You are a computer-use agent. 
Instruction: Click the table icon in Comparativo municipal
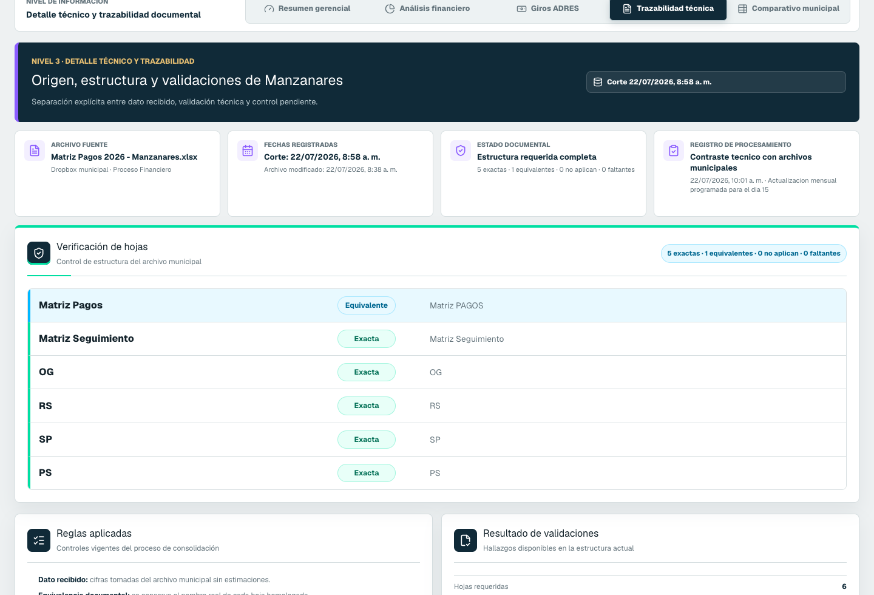point(742,9)
